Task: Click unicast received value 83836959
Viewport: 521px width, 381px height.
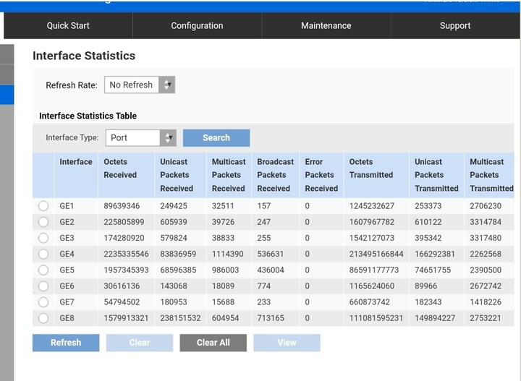Action: click(x=178, y=254)
